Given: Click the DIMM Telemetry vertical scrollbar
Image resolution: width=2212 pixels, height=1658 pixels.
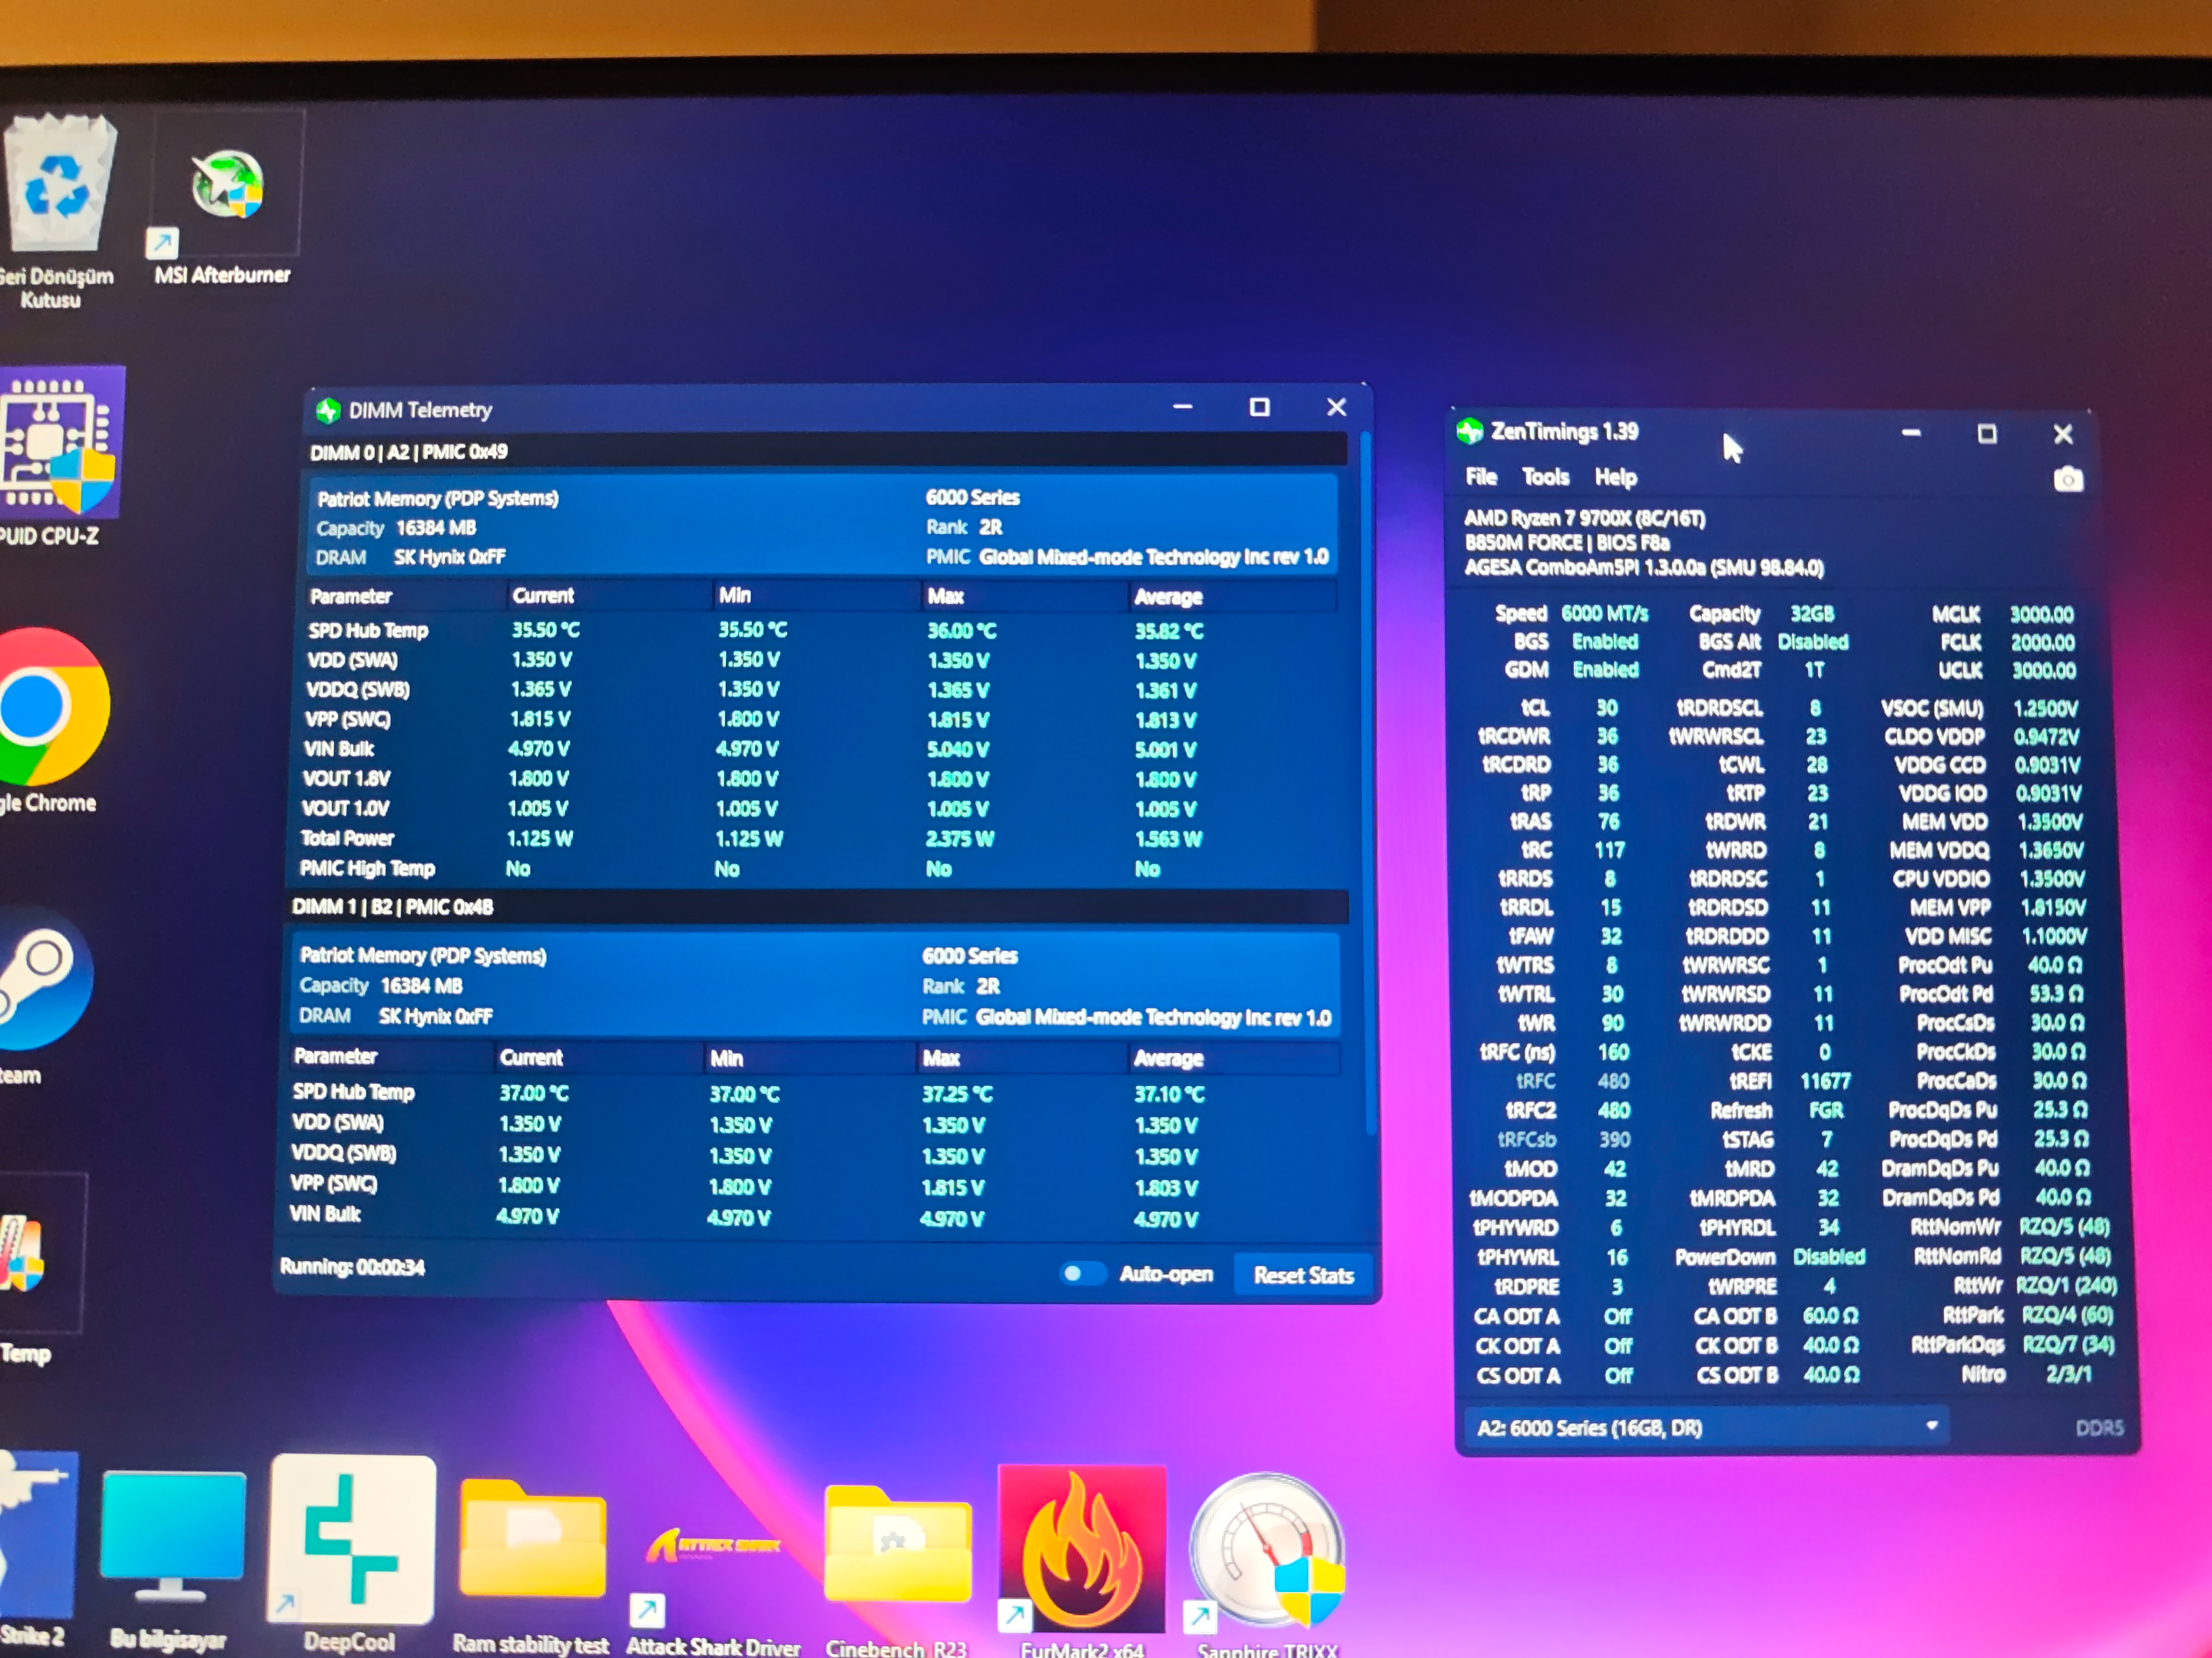Looking at the screenshot, I should [x=1369, y=784].
